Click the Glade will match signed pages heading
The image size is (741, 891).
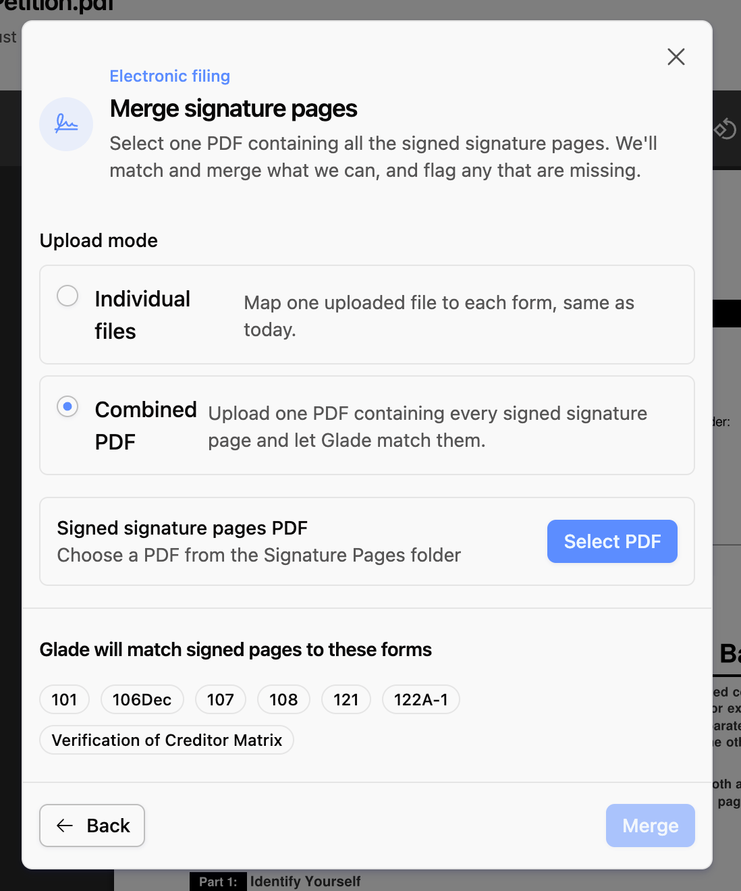click(x=236, y=649)
